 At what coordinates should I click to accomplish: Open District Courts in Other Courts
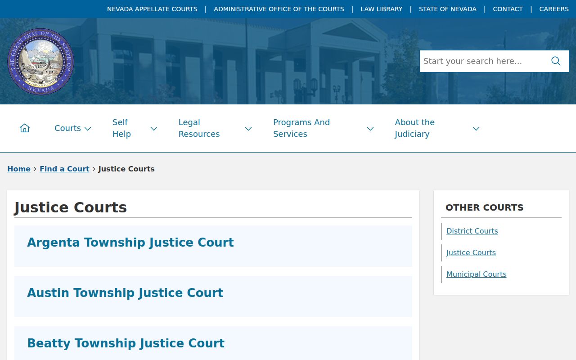(472, 231)
